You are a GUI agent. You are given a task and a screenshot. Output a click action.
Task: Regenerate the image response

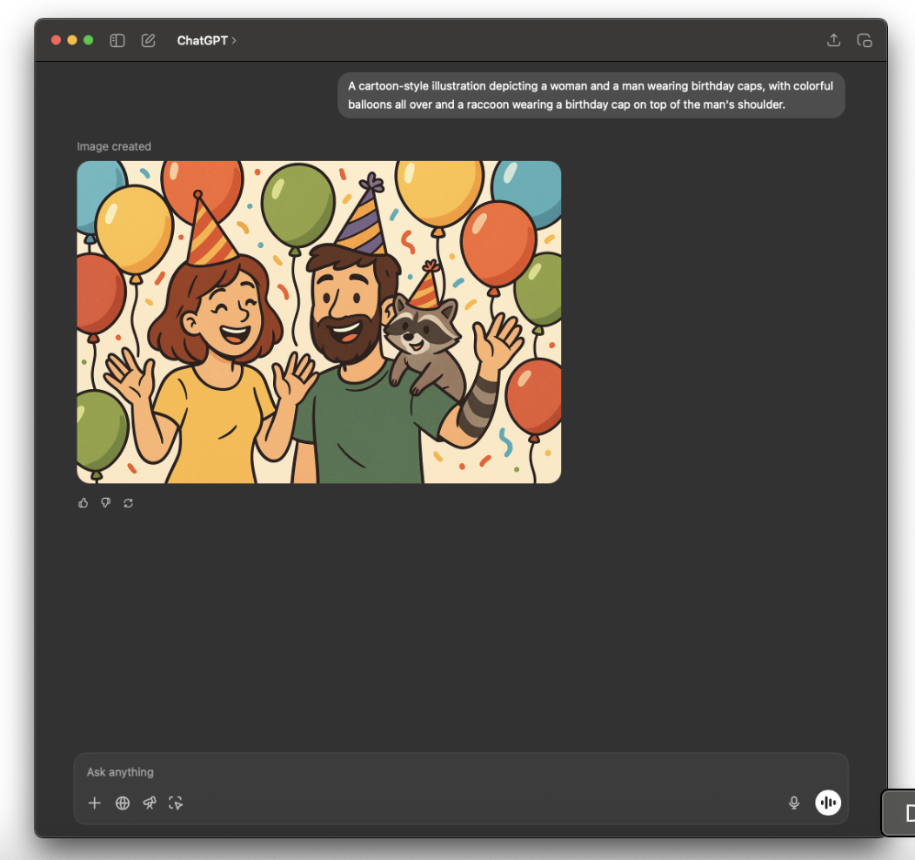[129, 503]
